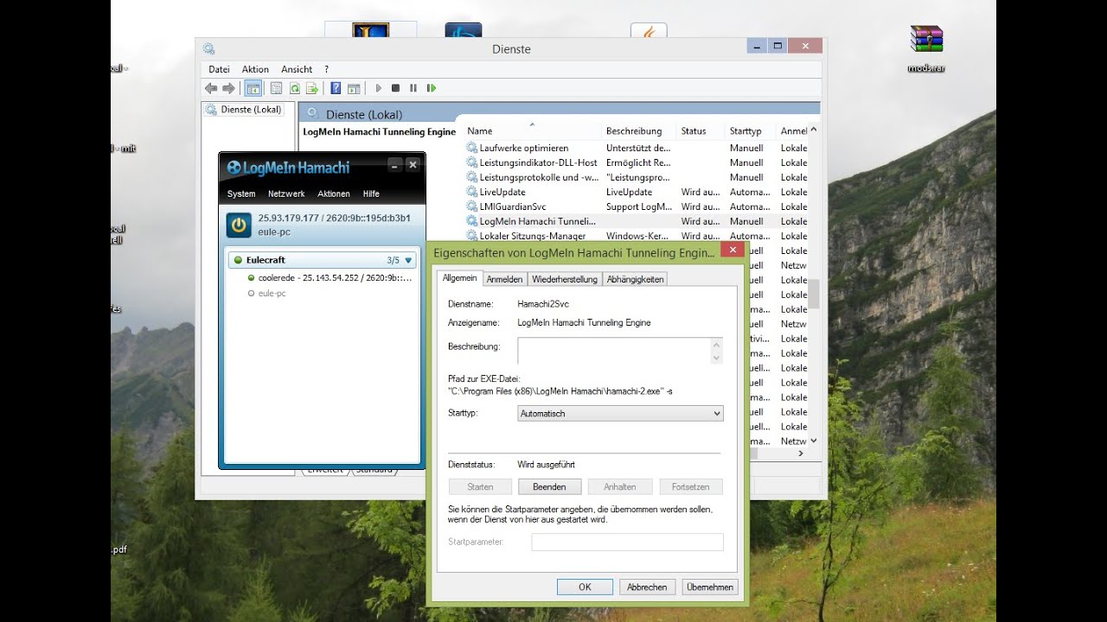Click up arrow of Beschreibung text box

coord(716,344)
